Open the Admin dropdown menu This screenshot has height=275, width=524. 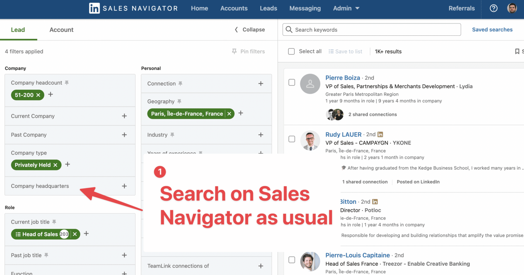tap(346, 8)
